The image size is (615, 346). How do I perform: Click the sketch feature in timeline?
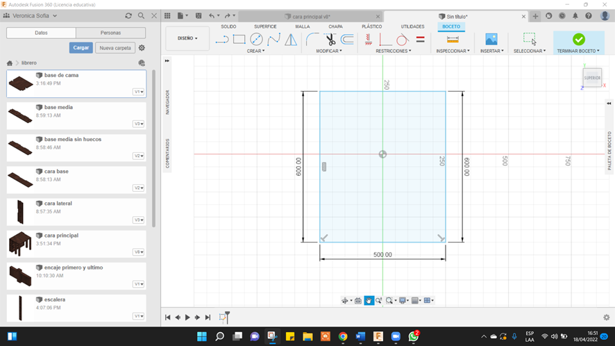(224, 318)
